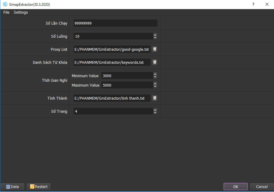The width and height of the screenshot is (274, 192).
Task: Confirm with the OK button
Action: coord(236,187)
